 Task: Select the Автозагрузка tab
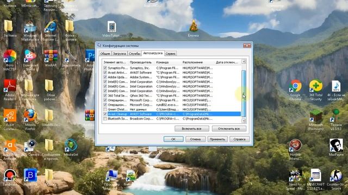[153, 53]
